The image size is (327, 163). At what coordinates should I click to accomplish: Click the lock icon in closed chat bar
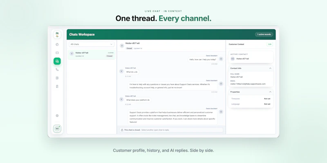click(x=122, y=130)
